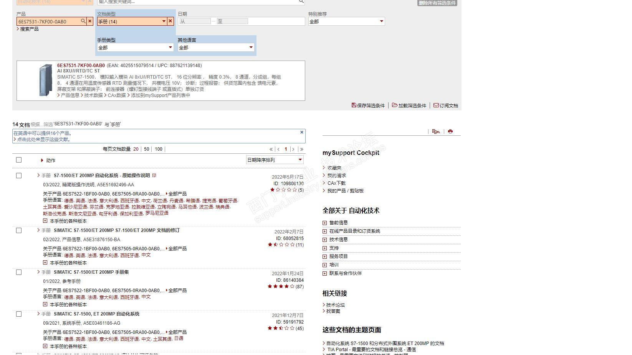Expand the 技术信息 section

[x=325, y=240]
